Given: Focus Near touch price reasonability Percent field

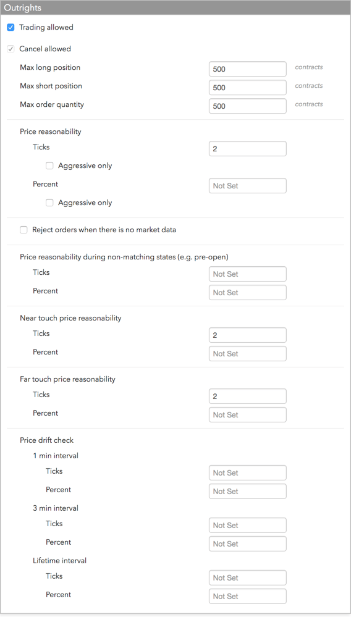Looking at the screenshot, I should (x=248, y=353).
